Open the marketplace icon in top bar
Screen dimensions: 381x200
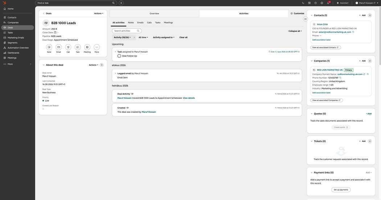[309, 3]
